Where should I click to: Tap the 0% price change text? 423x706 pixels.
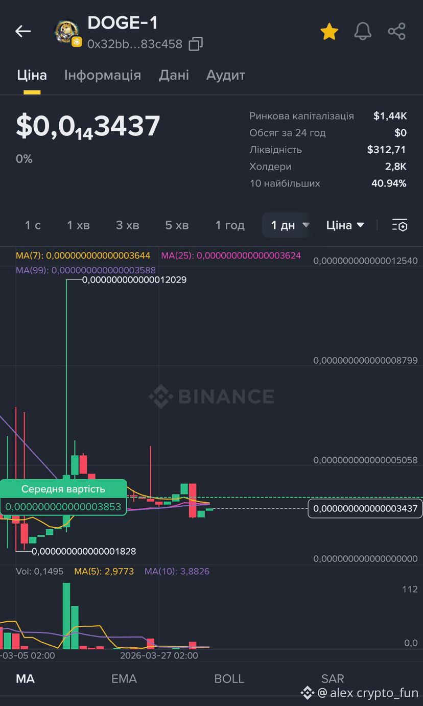tap(24, 159)
